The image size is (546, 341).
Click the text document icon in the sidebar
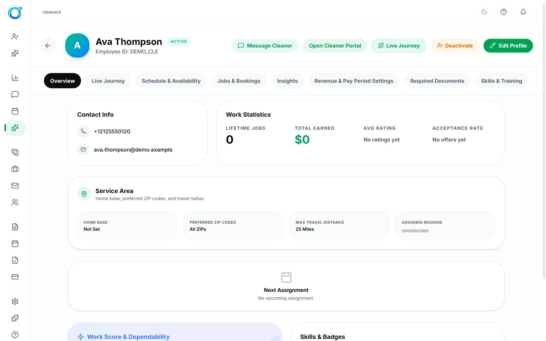click(15, 227)
